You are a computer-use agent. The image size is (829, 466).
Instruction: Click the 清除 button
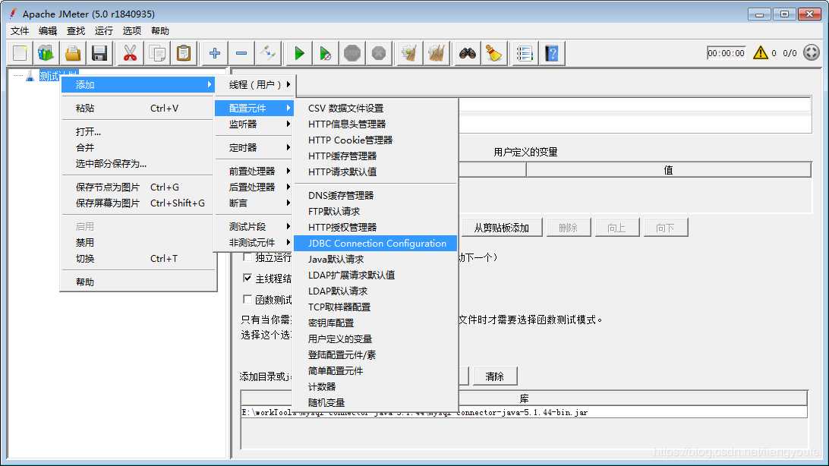495,376
